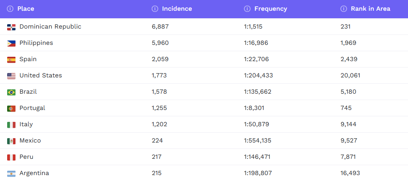Screen dimensions: 408x185
Task: Open the Argentina place link
Action: point(34,173)
